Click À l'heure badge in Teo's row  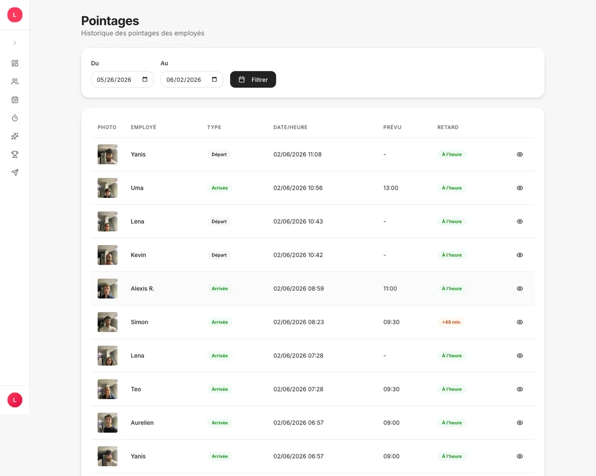[x=451, y=389]
